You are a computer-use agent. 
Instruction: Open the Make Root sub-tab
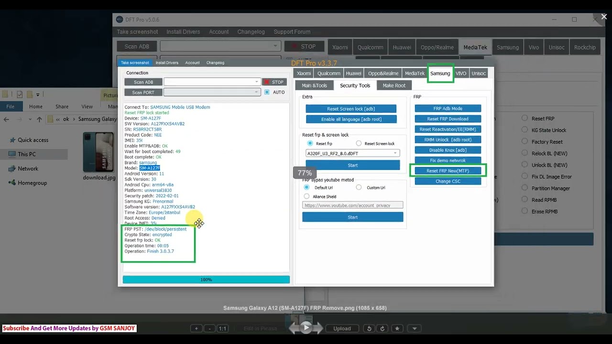pyautogui.click(x=394, y=86)
